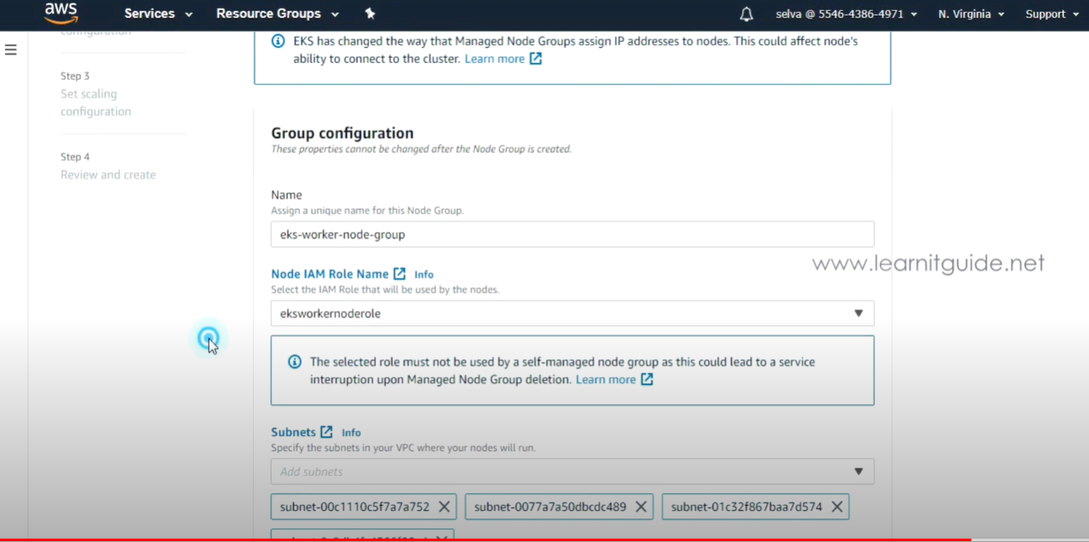
Task: Click info icon in EKS IP address notice
Action: point(278,40)
